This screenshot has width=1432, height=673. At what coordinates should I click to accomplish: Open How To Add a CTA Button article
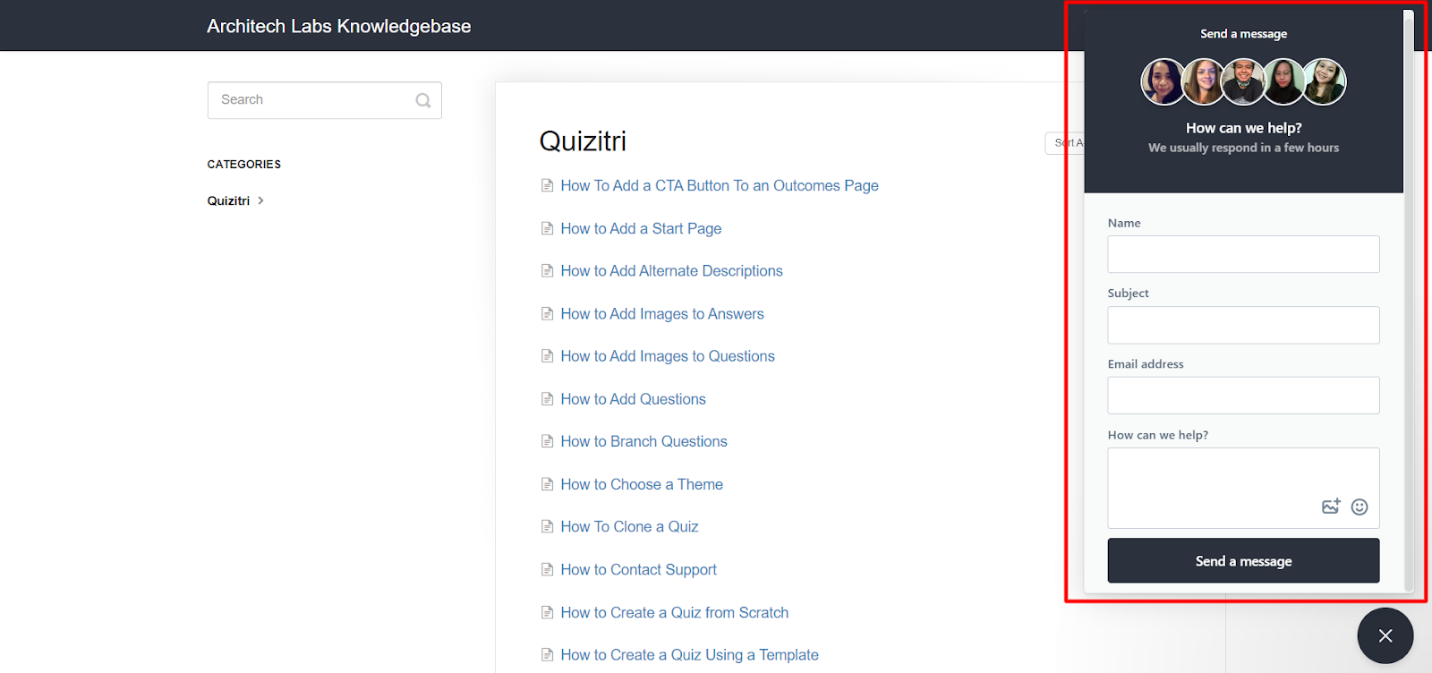(x=720, y=185)
